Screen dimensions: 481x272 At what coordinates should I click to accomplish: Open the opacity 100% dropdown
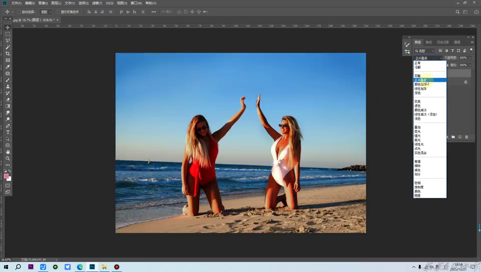[x=470, y=57]
